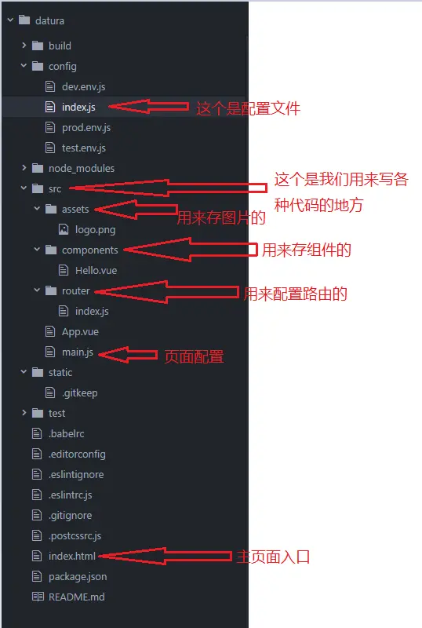
Task: Open main.js in the src folder
Action: click(x=78, y=352)
